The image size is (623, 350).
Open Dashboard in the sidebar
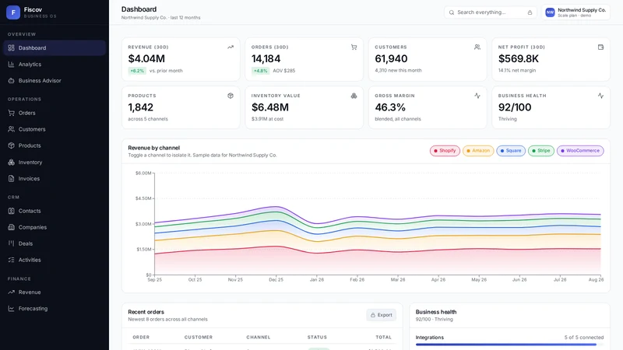tap(55, 48)
